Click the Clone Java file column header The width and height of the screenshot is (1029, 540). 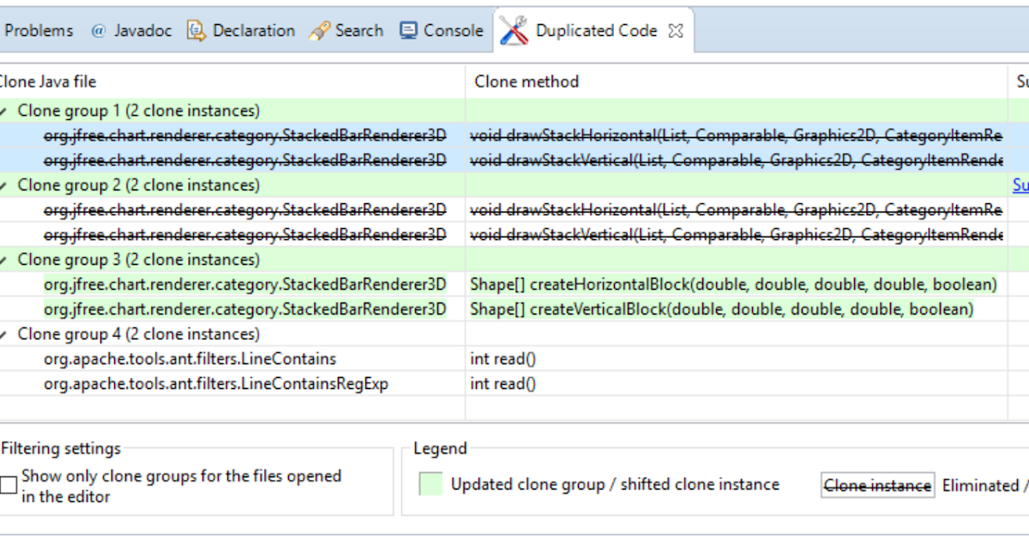point(47,81)
